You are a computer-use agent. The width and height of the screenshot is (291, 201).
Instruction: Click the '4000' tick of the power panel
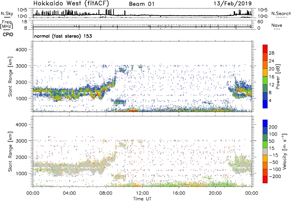click(x=21, y=50)
